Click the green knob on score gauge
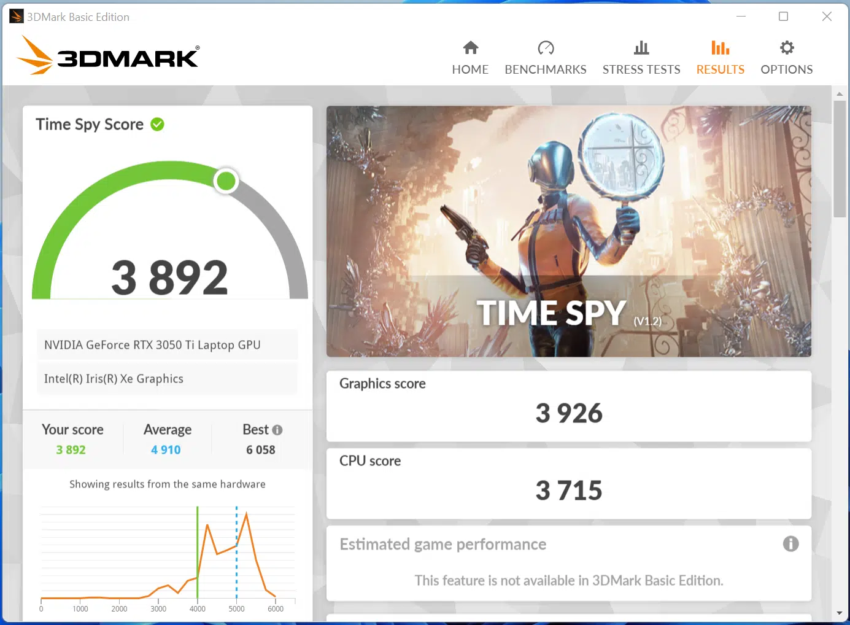 click(226, 181)
